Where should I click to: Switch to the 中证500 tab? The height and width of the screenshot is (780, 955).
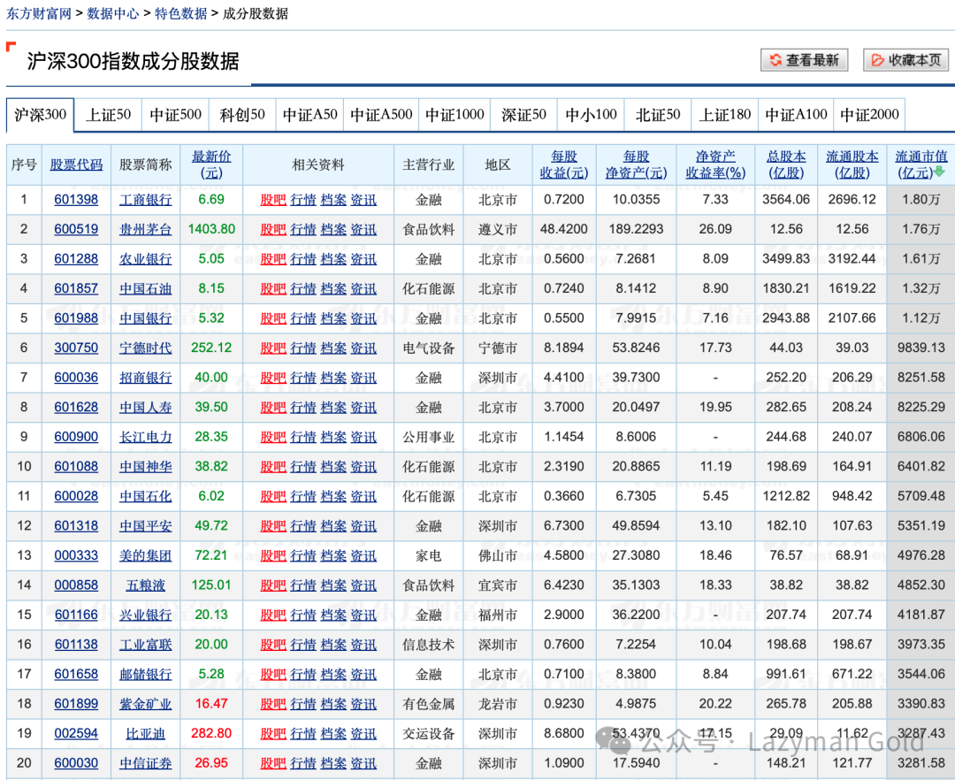175,114
